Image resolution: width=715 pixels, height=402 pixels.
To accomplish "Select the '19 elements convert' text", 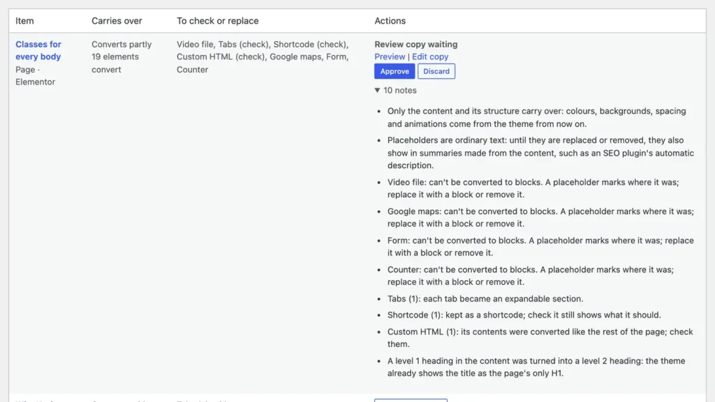I will 115,63.
